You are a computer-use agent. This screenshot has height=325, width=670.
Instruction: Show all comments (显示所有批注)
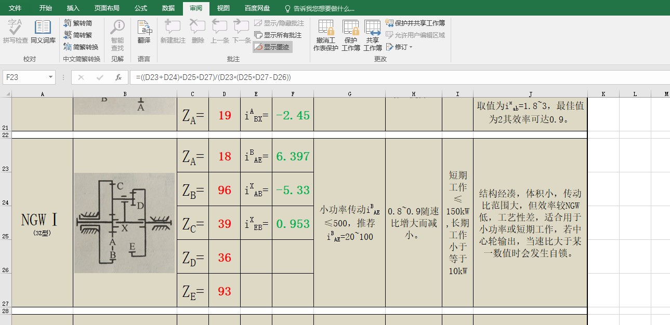278,35
